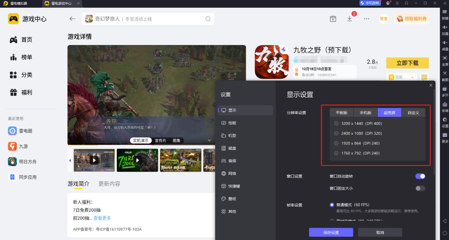449x240 pixels.
Task: Open 其他 settings category
Action: pyautogui.click(x=245, y=211)
